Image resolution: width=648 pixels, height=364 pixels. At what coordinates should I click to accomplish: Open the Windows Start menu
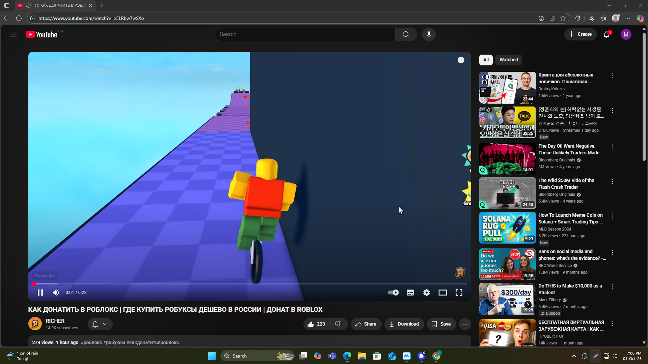(x=212, y=356)
